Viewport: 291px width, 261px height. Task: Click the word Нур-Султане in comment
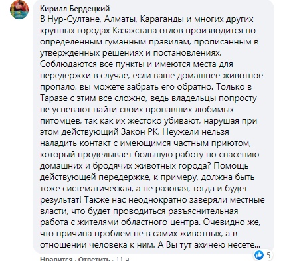74,19
